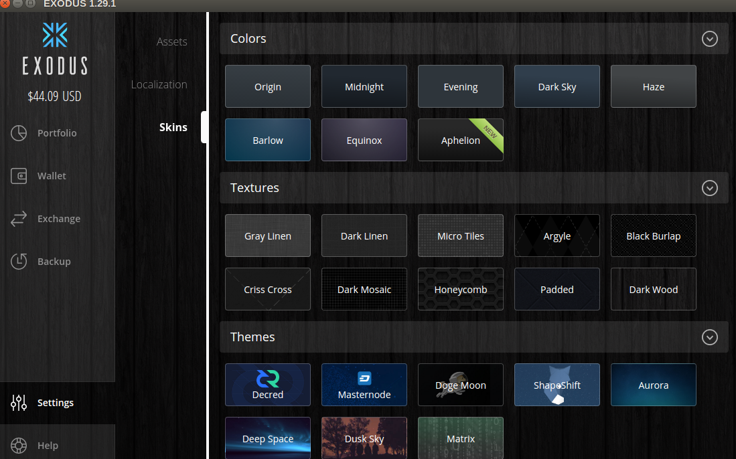Screen dimensions: 736x459
Task: Collapse the Themes section chevron
Action: coord(710,337)
